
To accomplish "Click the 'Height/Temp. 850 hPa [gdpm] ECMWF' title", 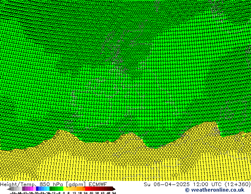I will tap(53, 184).
